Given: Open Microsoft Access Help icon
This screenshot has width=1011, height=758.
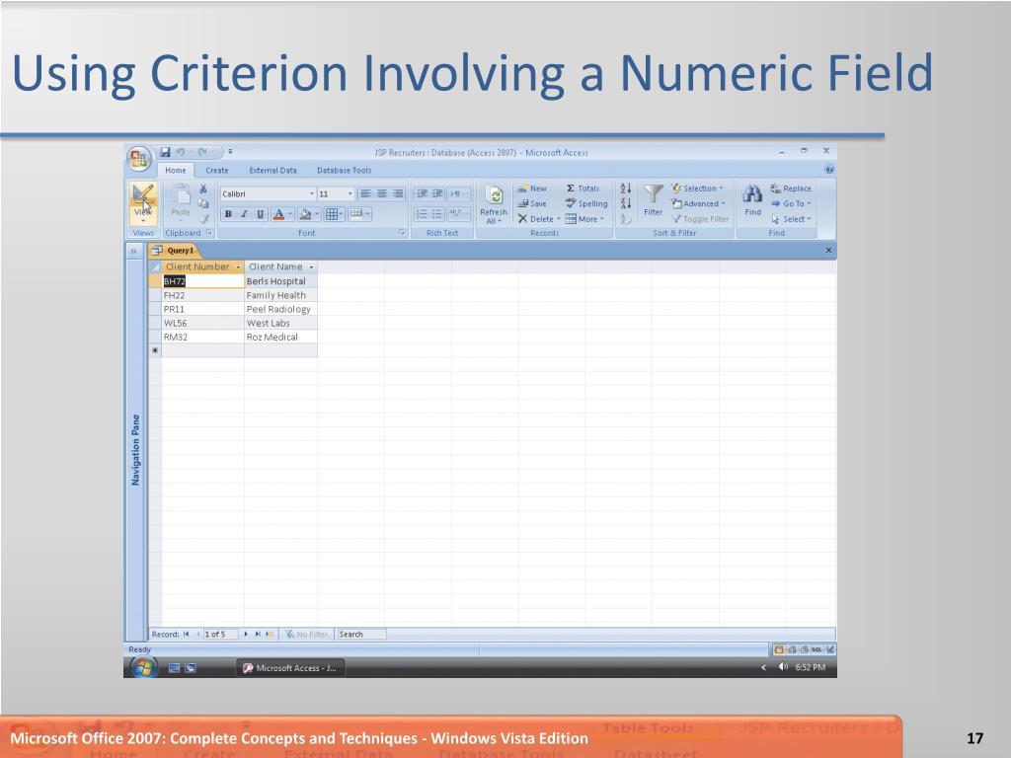Looking at the screenshot, I should click(829, 170).
